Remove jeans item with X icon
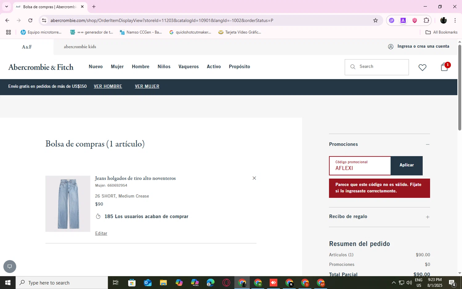 tap(254, 178)
